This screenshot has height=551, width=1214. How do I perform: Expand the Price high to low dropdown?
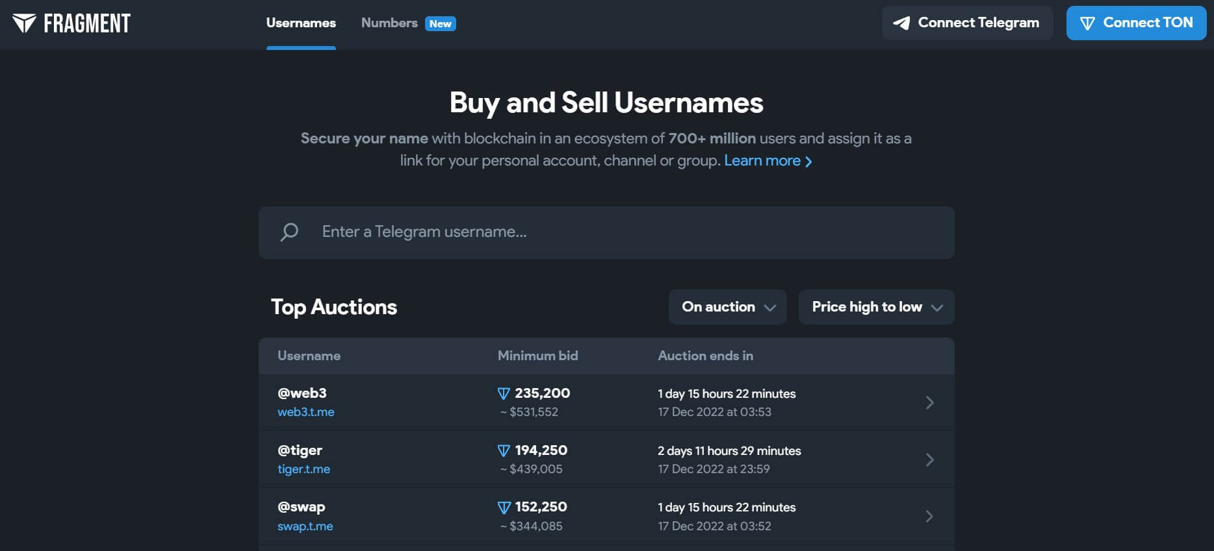[x=876, y=307]
